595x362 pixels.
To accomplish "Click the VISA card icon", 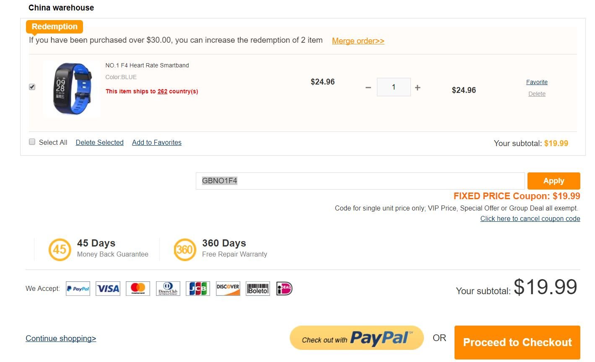I will [108, 289].
